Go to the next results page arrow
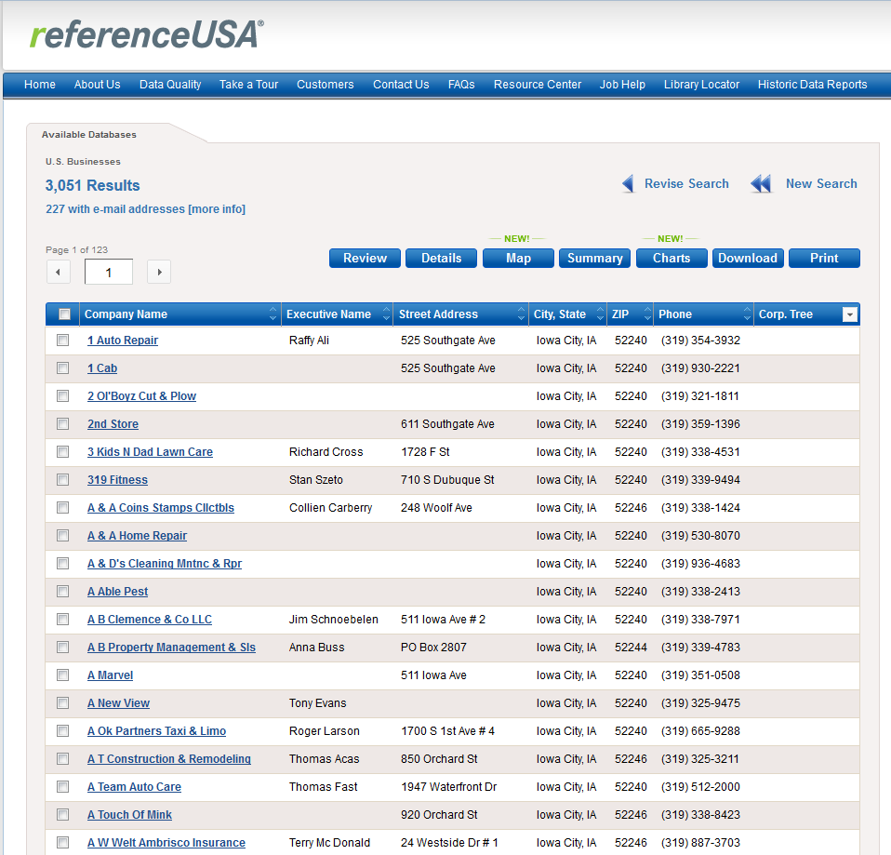 pyautogui.click(x=159, y=272)
